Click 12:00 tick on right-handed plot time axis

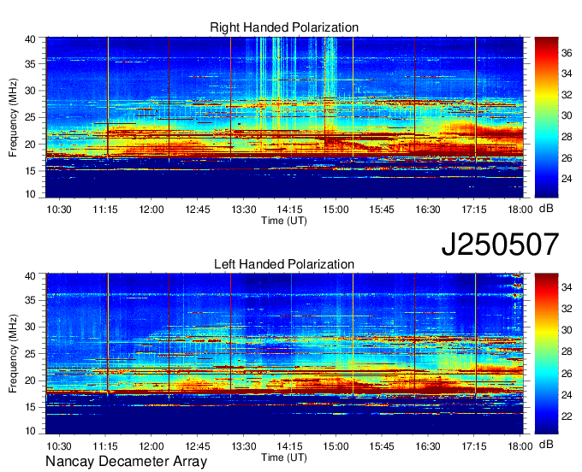(151, 209)
